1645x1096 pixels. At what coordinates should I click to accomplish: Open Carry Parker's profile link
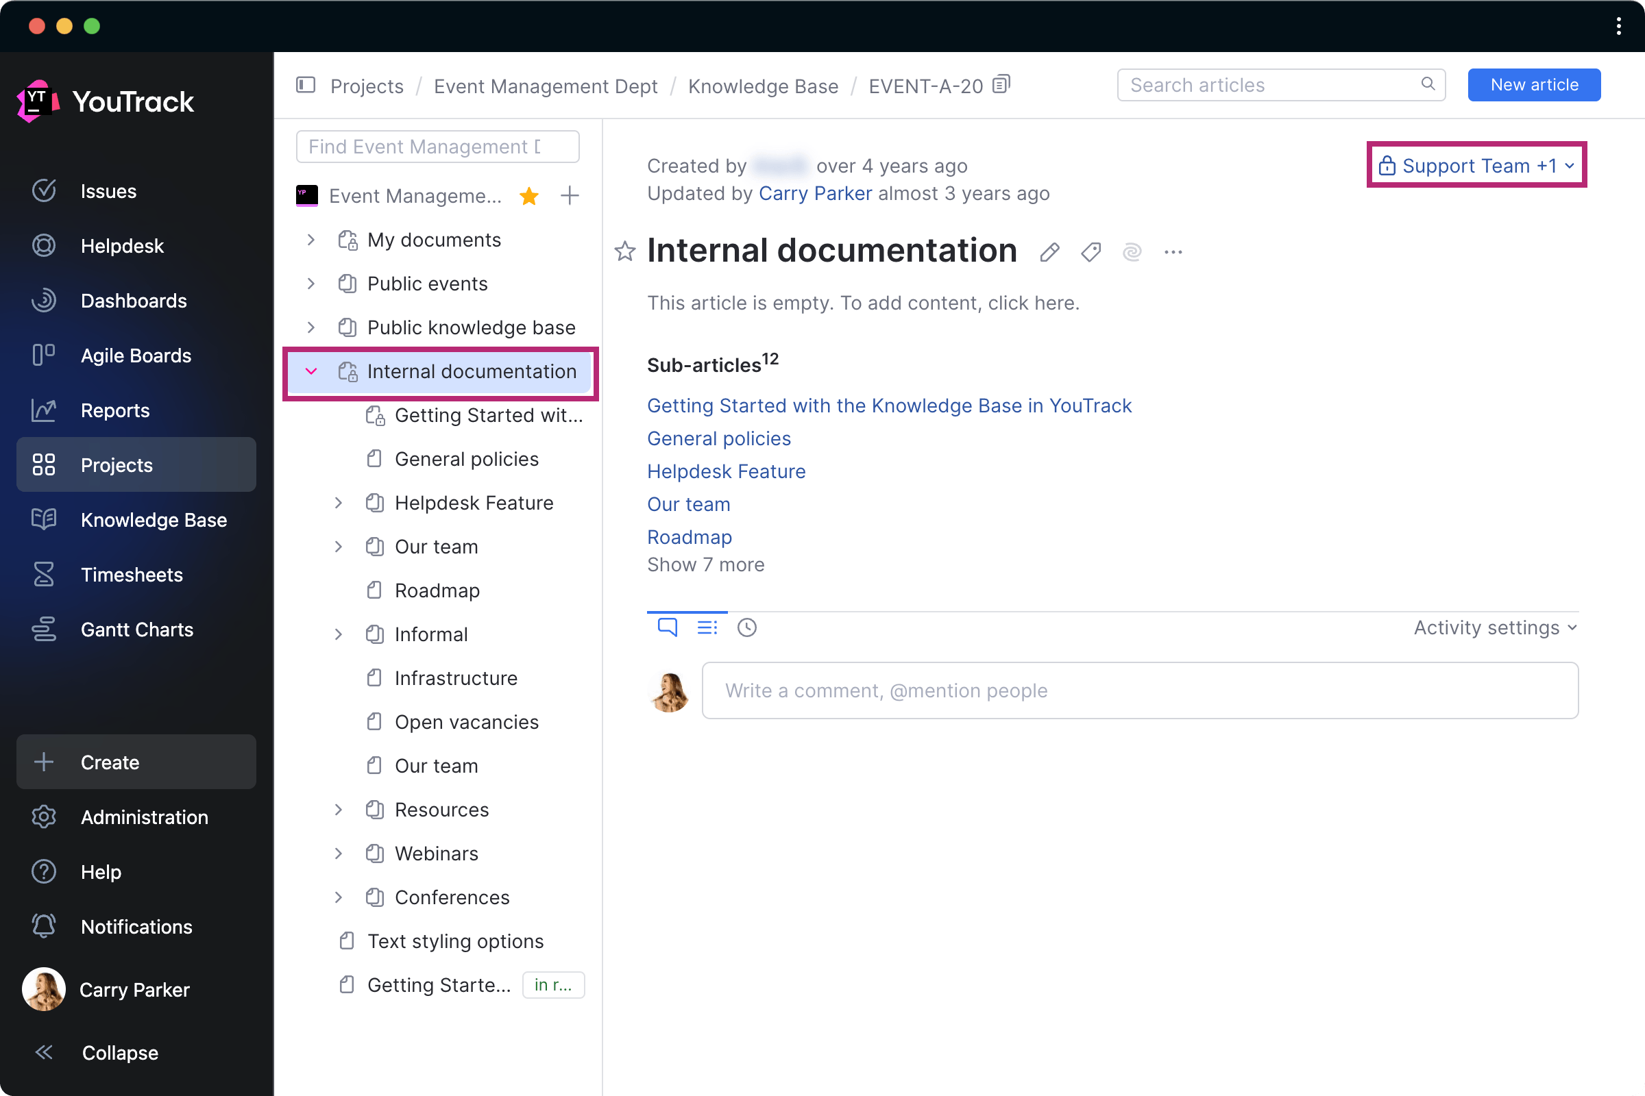pyautogui.click(x=815, y=194)
